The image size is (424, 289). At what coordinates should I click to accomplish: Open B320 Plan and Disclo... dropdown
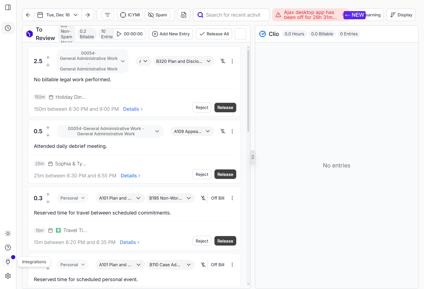tap(184, 61)
